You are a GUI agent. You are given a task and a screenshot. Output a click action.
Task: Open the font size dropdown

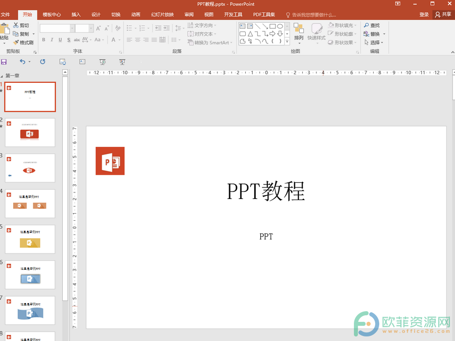pos(91,28)
